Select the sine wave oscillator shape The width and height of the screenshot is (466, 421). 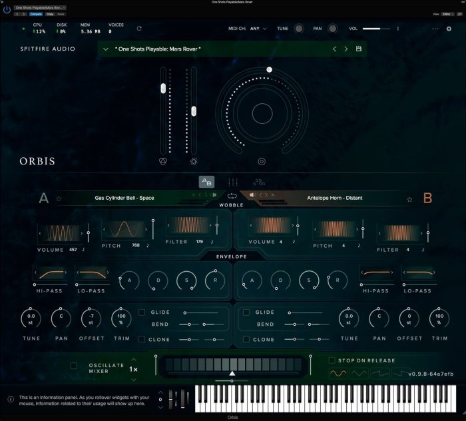pyautogui.click(x=338, y=373)
